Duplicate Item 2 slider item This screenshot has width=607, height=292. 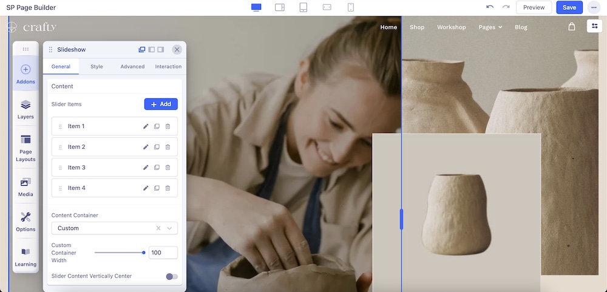pos(157,147)
